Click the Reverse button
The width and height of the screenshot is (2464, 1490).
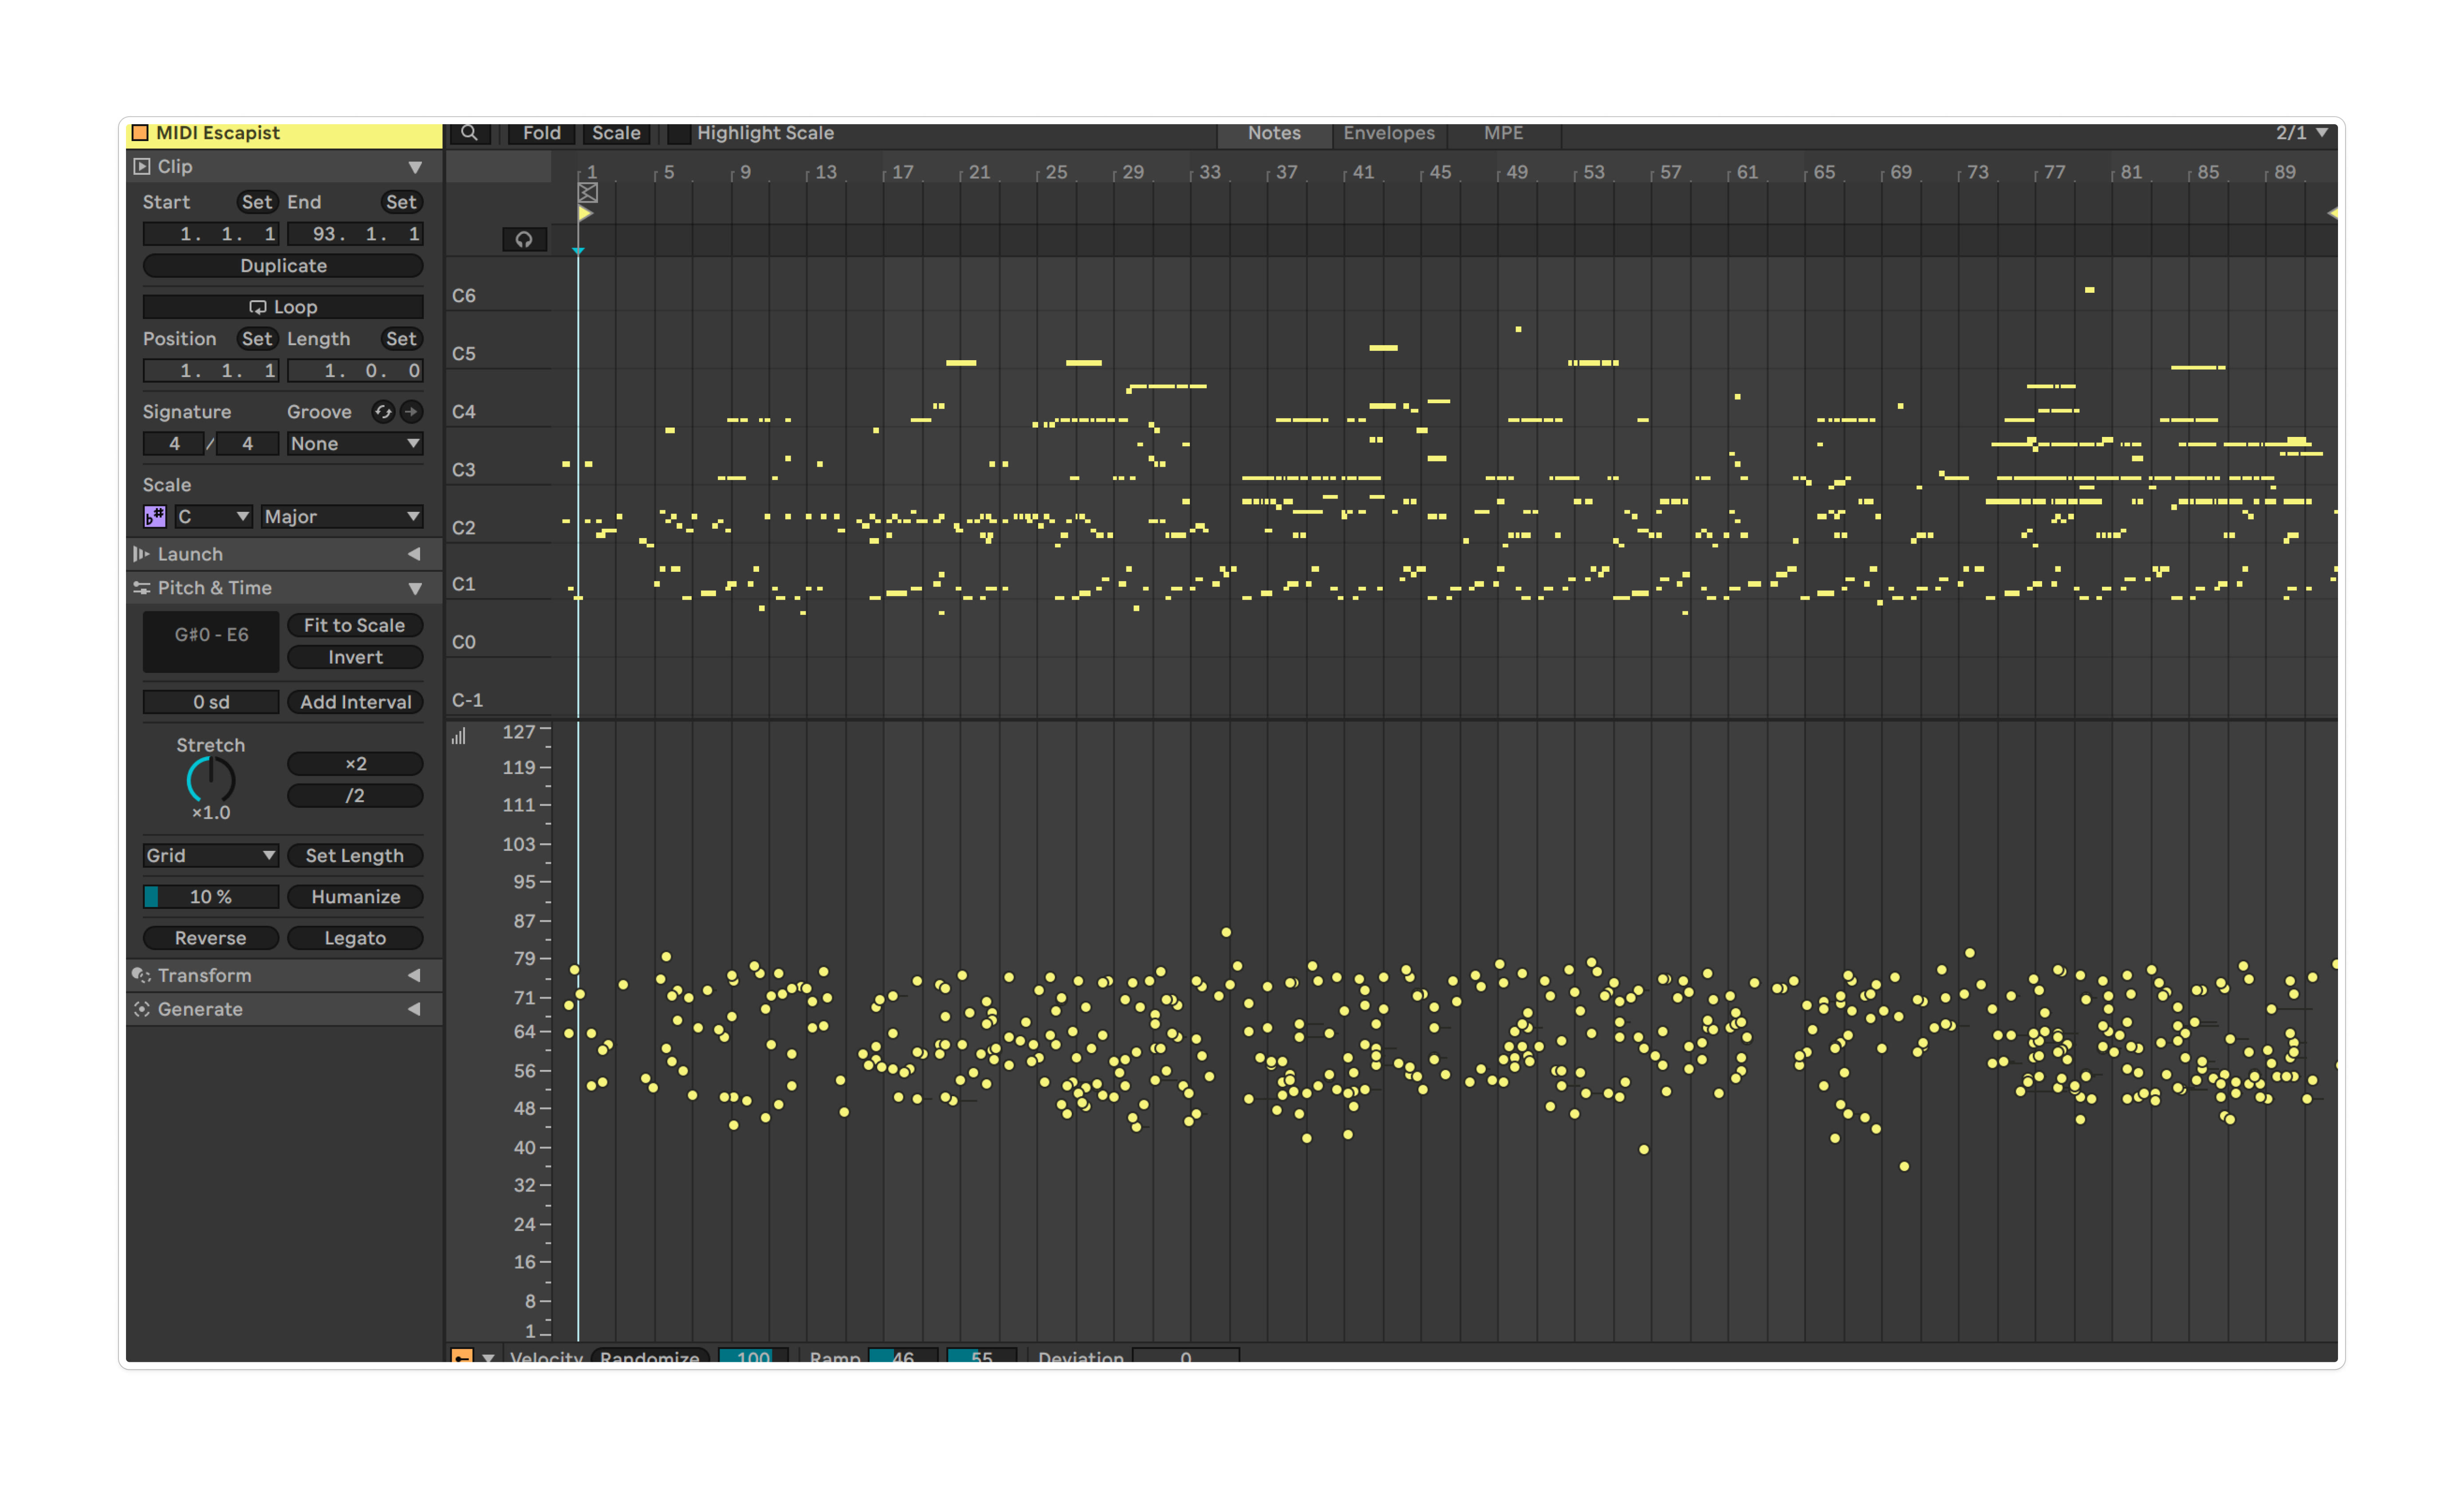click(211, 938)
